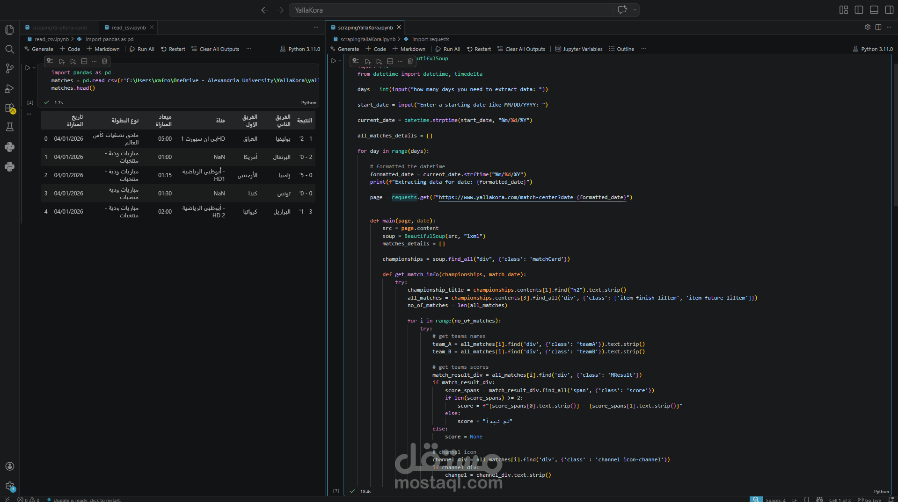Open notebook settings gear in right editor group
898x502 pixels.
pos(868,27)
